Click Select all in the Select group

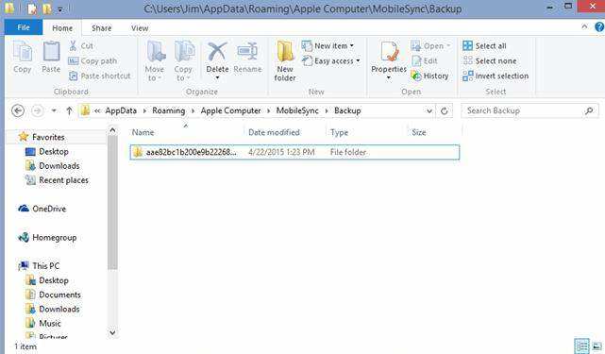click(x=484, y=45)
